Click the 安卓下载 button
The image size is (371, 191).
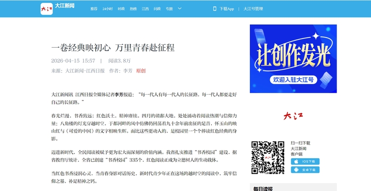pyautogui.click(x=305, y=170)
